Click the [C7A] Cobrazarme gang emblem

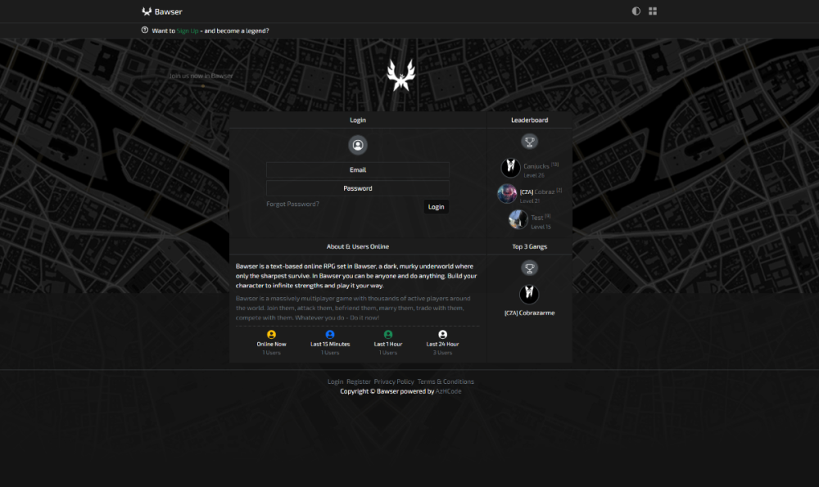click(530, 295)
